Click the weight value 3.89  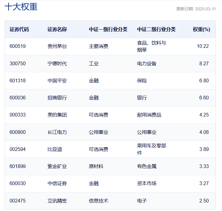click(204, 149)
